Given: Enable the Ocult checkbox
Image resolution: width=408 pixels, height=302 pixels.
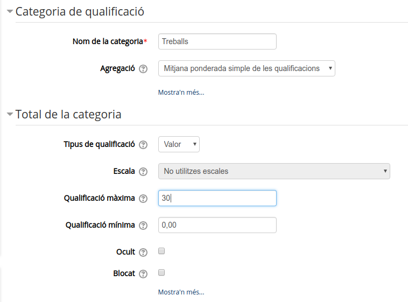Looking at the screenshot, I should [x=161, y=251].
